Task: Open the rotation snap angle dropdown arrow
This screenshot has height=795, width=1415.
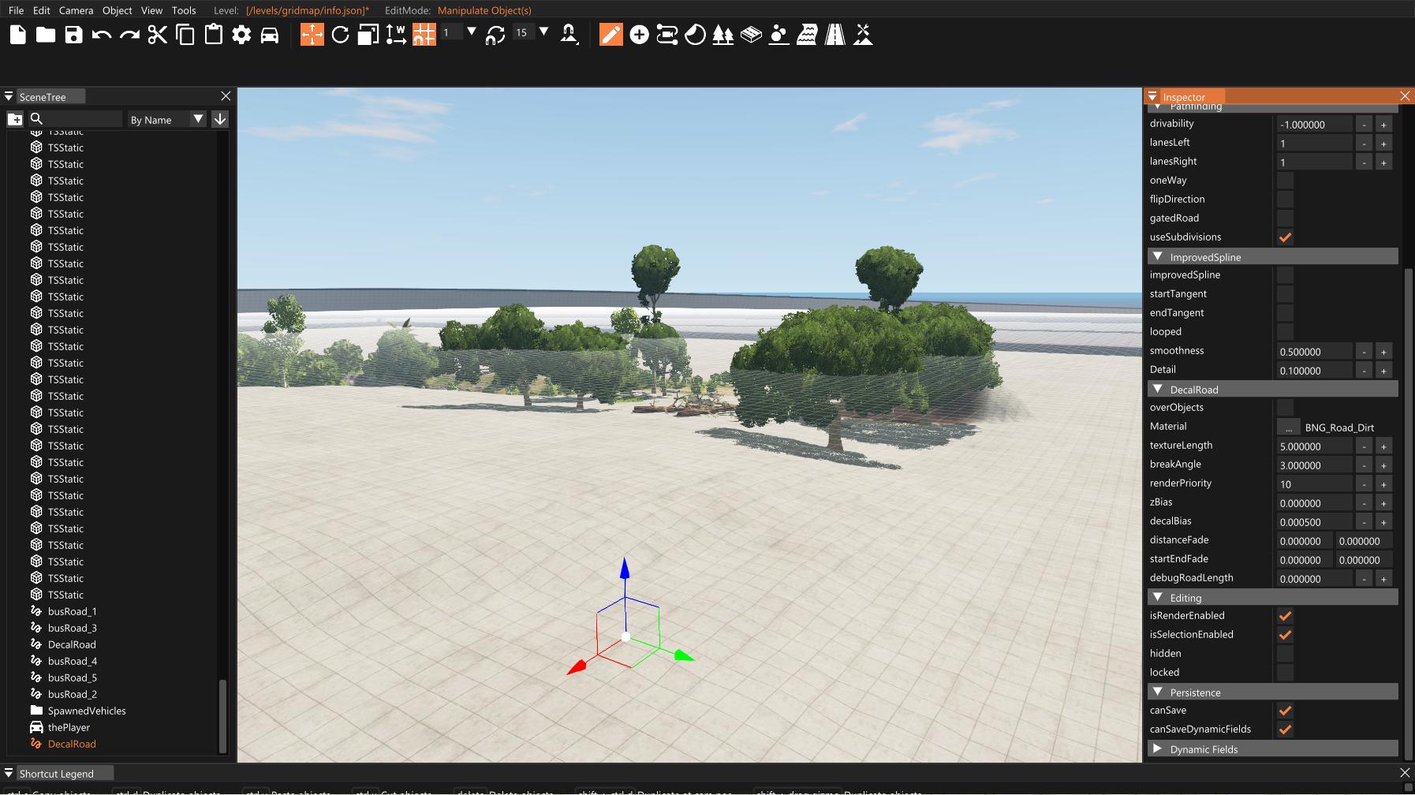Action: click(x=543, y=32)
